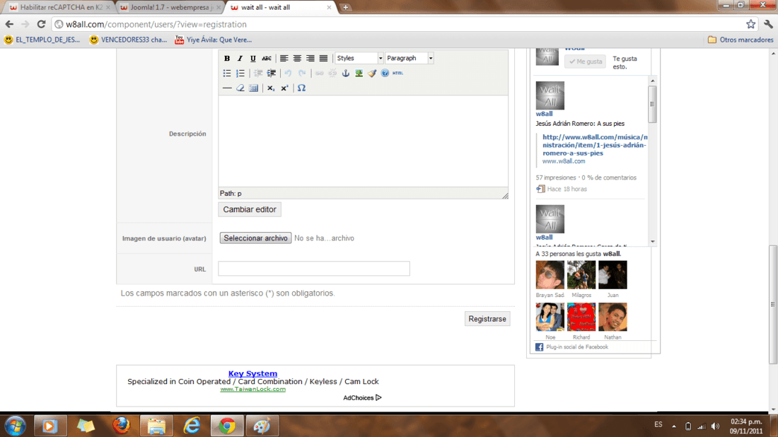Remove formatting with the eraser icon

click(x=240, y=88)
